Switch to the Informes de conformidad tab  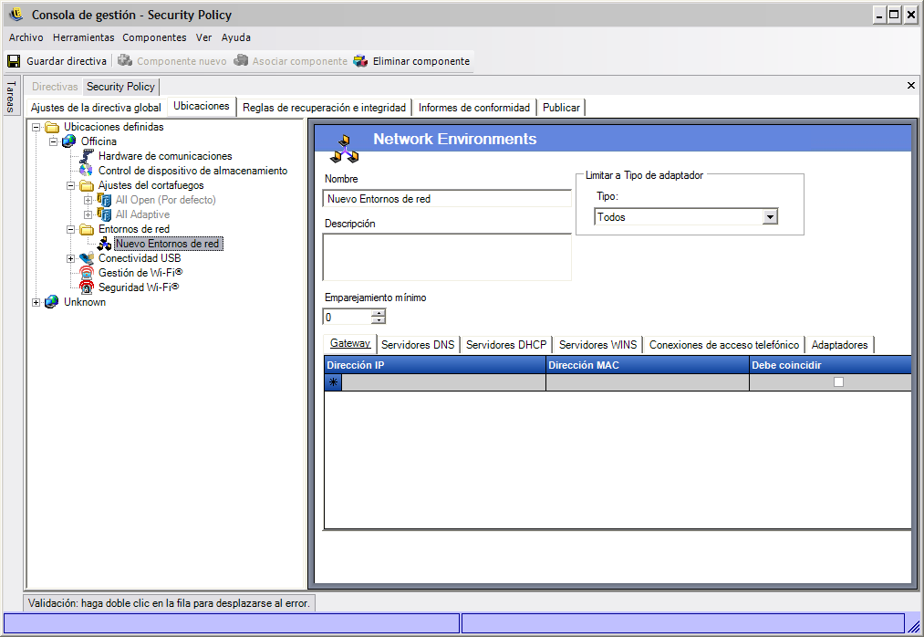pos(473,108)
